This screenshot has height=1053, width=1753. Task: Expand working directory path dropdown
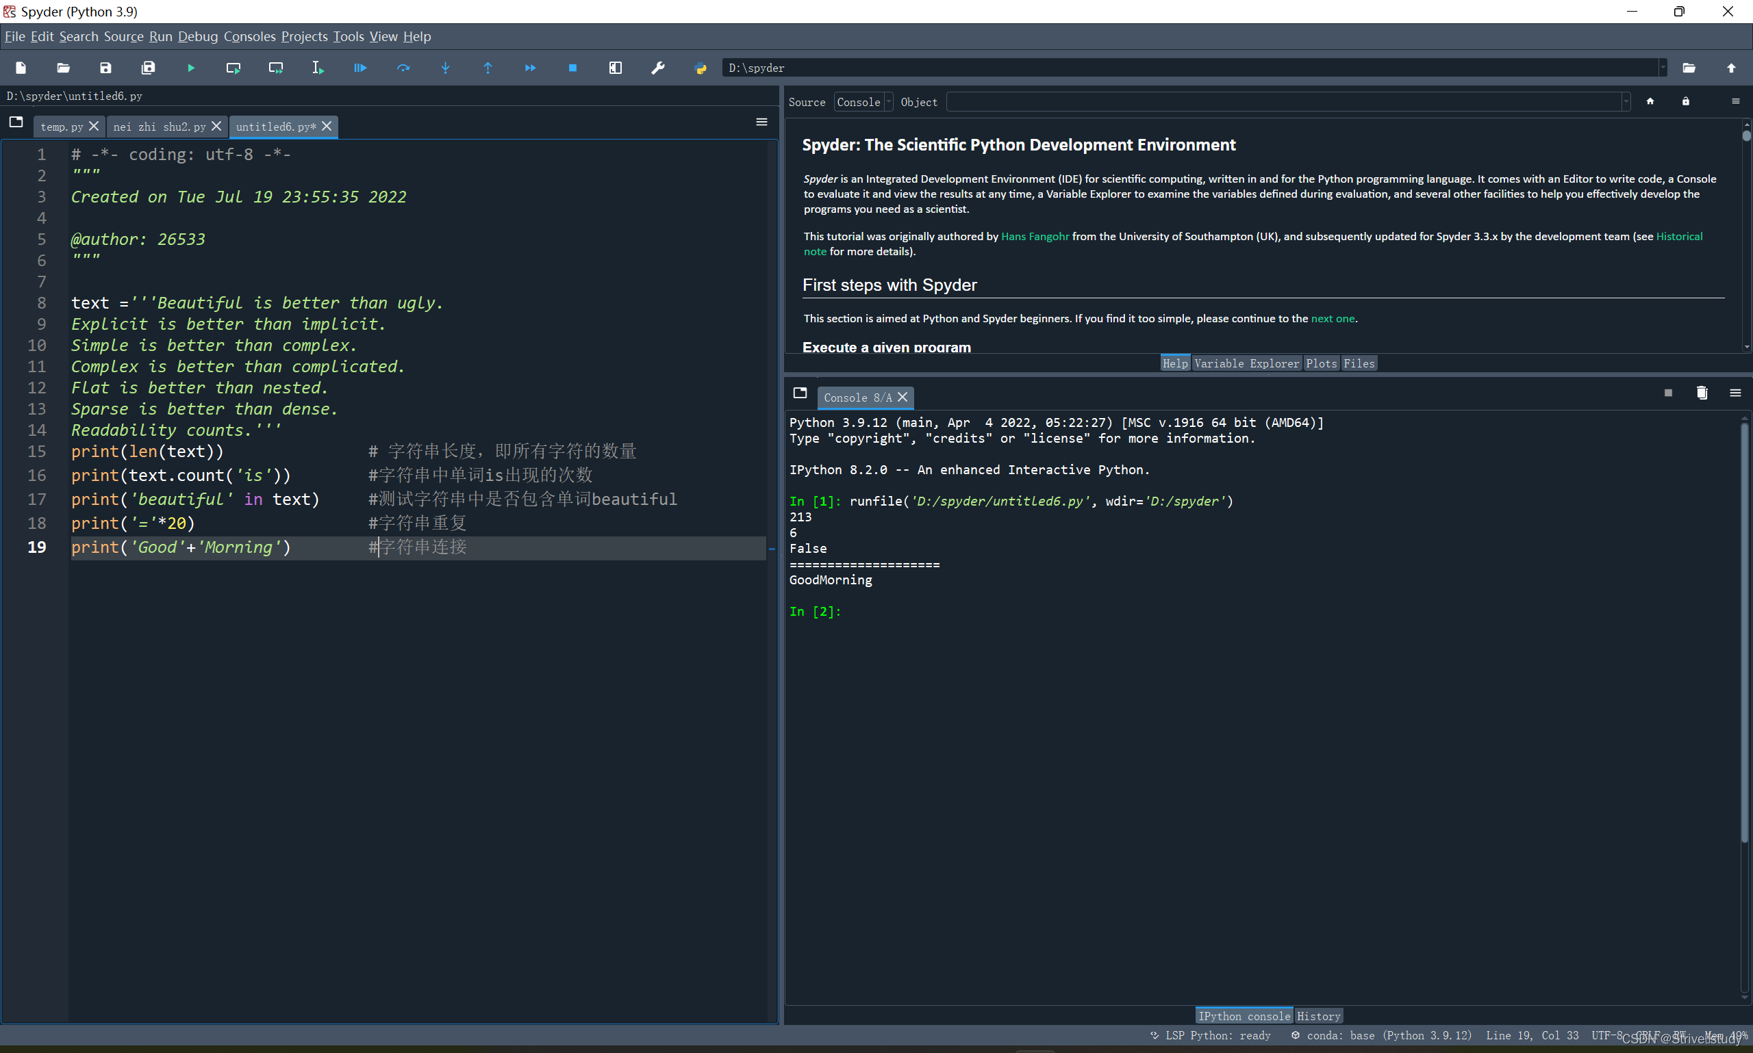point(1662,68)
